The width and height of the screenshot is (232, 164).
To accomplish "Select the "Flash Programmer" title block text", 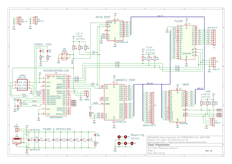I will tap(159, 145).
